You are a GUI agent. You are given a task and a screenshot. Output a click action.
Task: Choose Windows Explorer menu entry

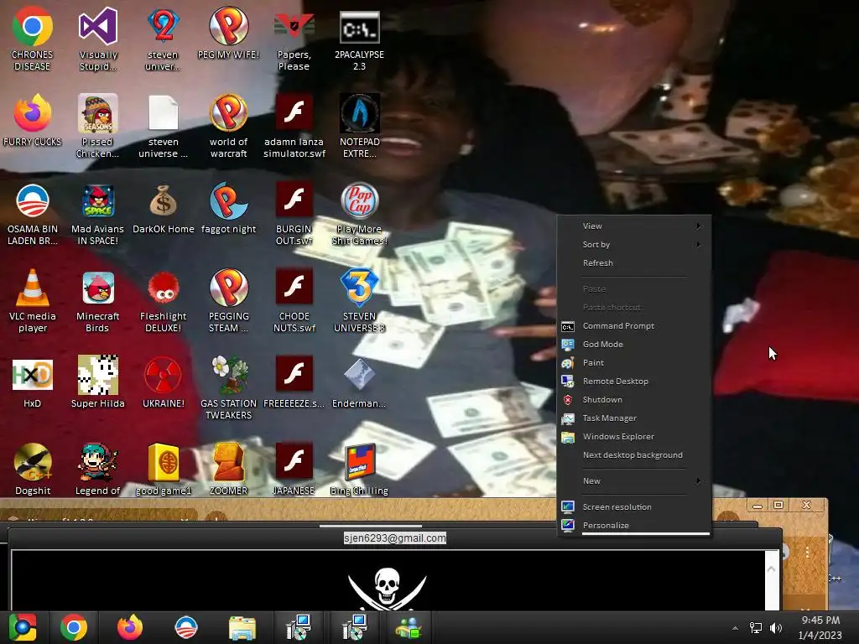634,436
